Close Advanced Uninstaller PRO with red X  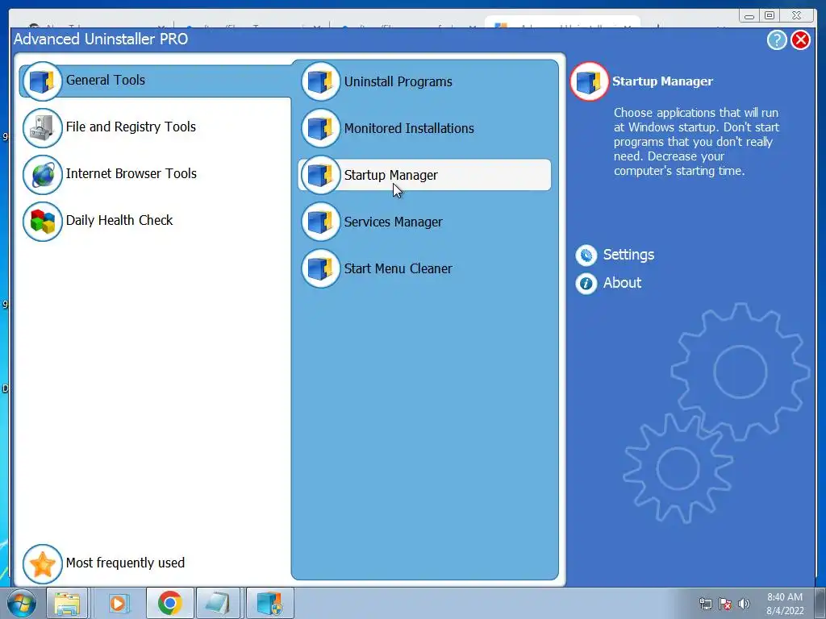coord(800,40)
